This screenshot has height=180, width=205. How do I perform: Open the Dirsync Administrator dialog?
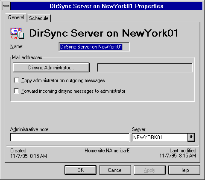coord(51,68)
